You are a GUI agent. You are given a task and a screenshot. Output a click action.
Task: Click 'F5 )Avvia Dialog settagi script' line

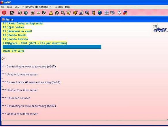[x=23, y=23]
